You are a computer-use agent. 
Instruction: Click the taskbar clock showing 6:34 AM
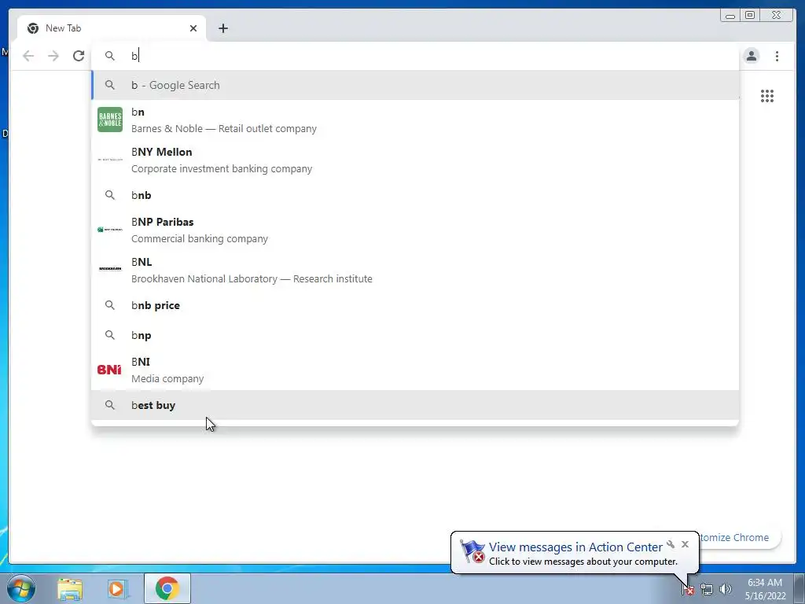pyautogui.click(x=765, y=588)
